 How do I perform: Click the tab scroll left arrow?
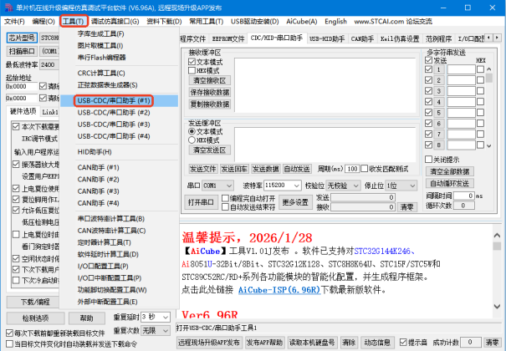[489, 38]
